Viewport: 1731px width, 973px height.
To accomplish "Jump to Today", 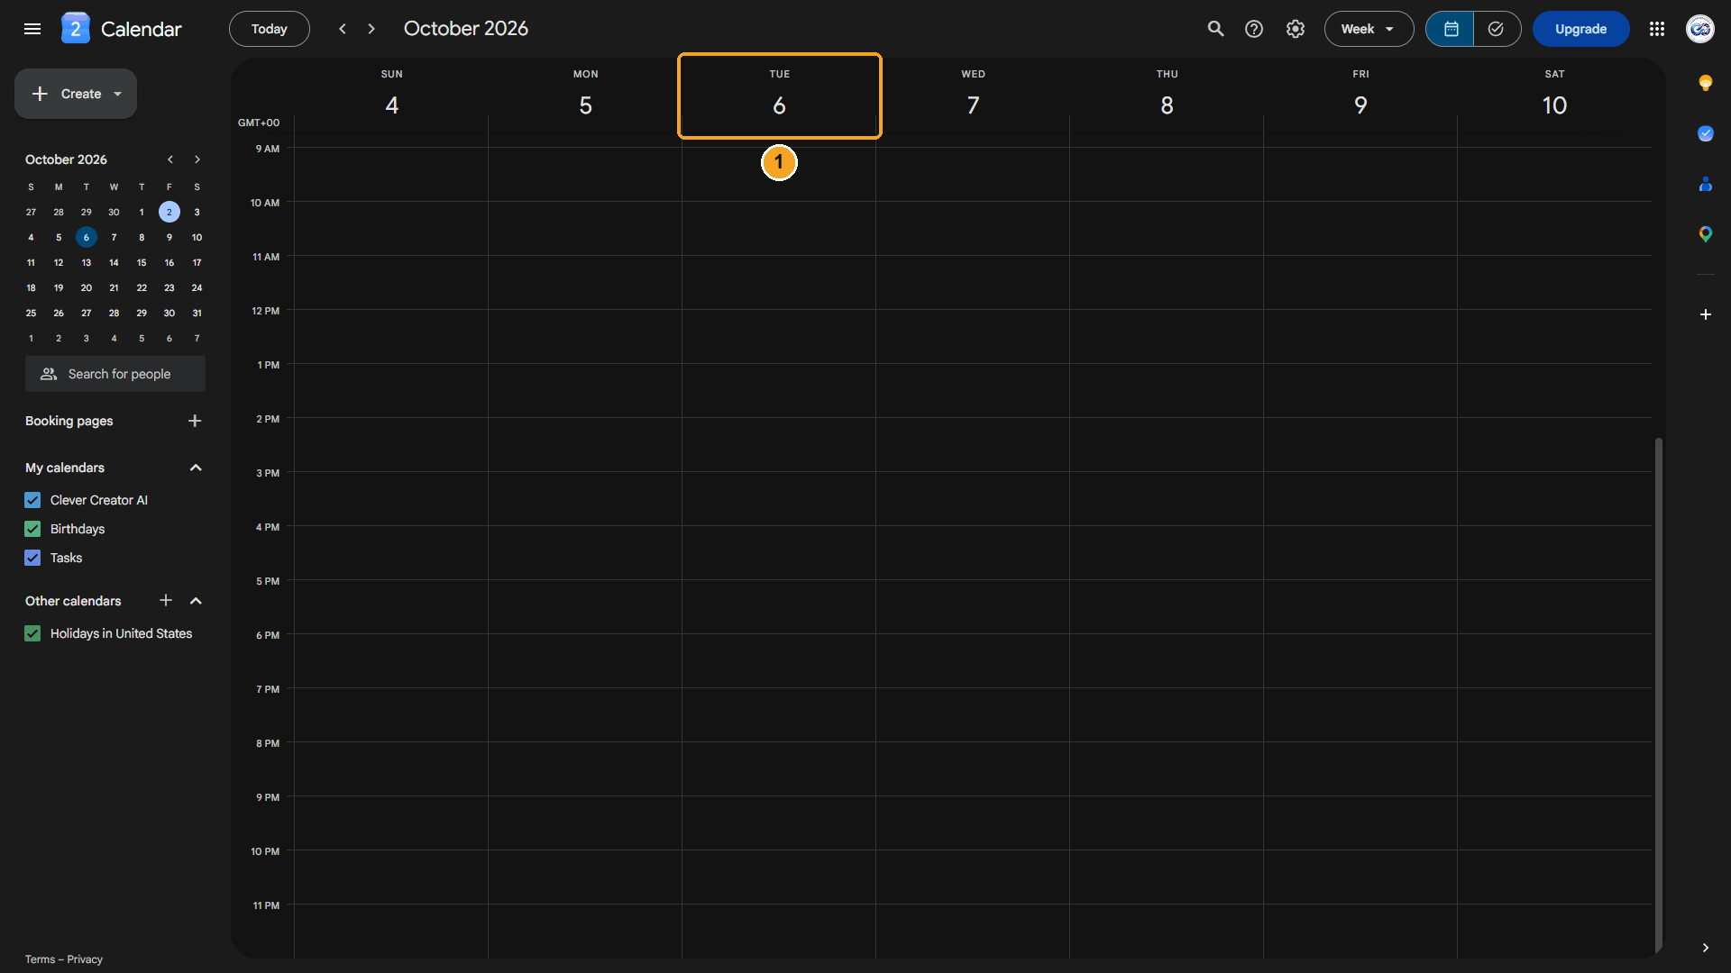I will point(269,29).
